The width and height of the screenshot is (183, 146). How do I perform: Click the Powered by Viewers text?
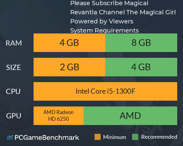tap(102, 21)
